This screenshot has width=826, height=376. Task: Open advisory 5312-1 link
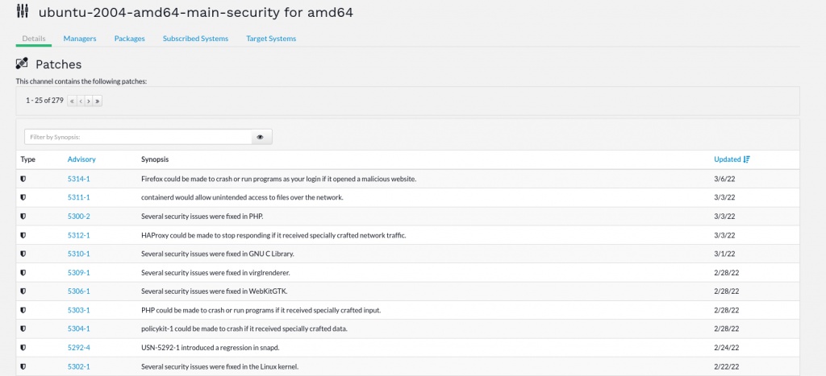(x=78, y=235)
